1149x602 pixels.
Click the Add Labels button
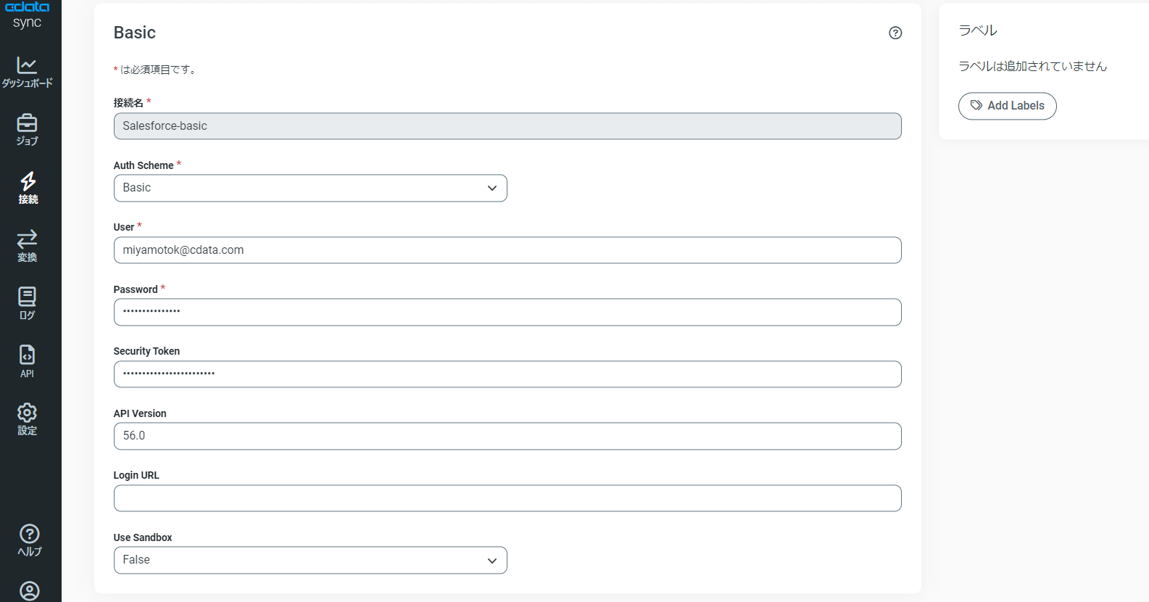[x=1007, y=106]
